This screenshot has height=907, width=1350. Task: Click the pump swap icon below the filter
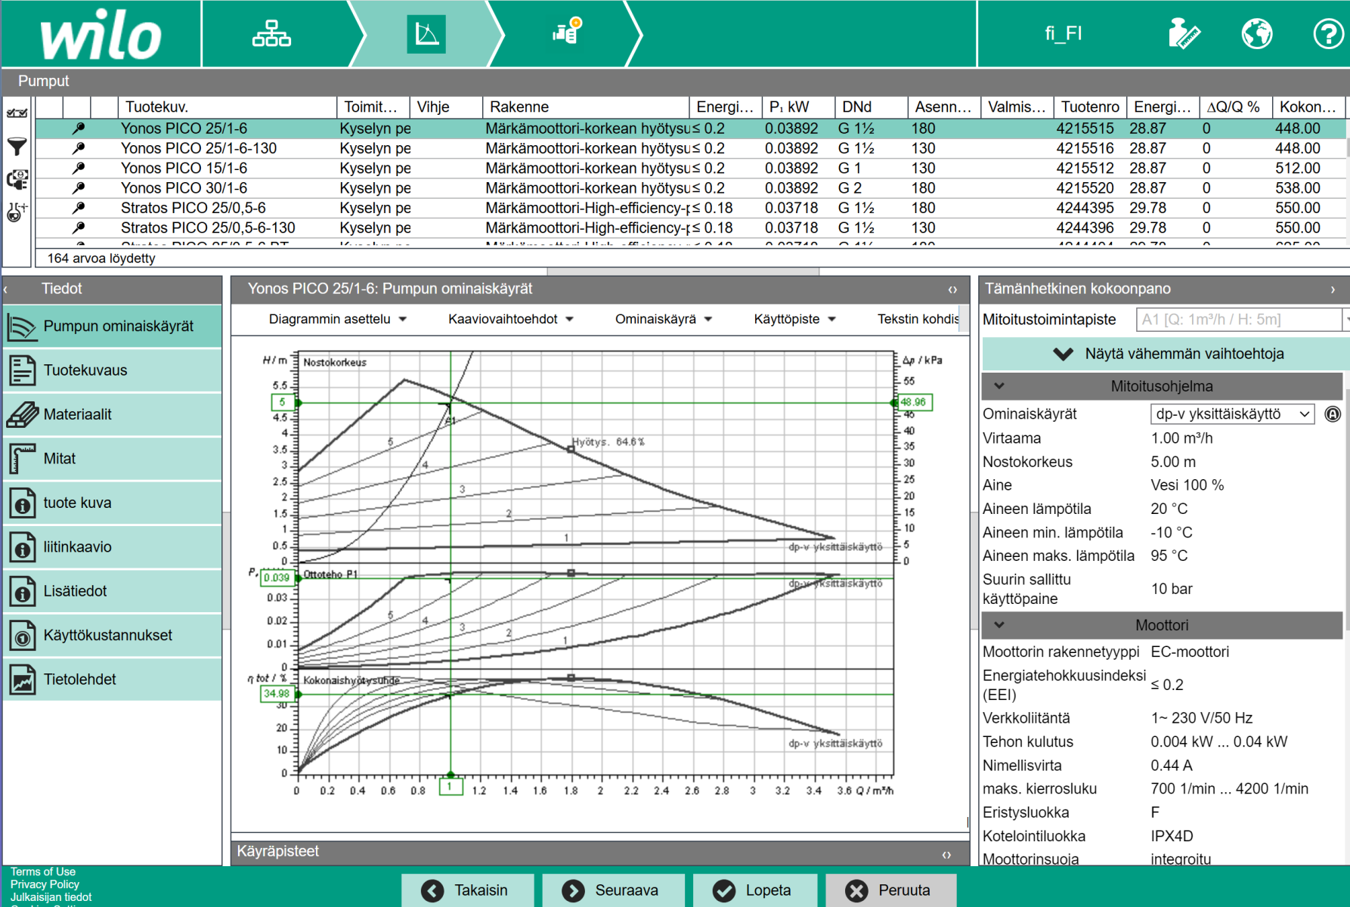[x=17, y=179]
